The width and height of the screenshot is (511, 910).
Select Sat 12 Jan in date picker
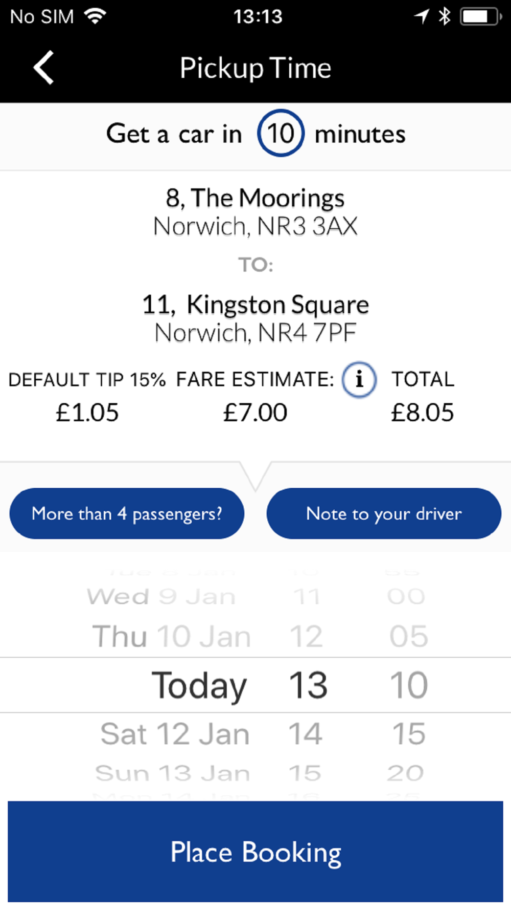(175, 734)
